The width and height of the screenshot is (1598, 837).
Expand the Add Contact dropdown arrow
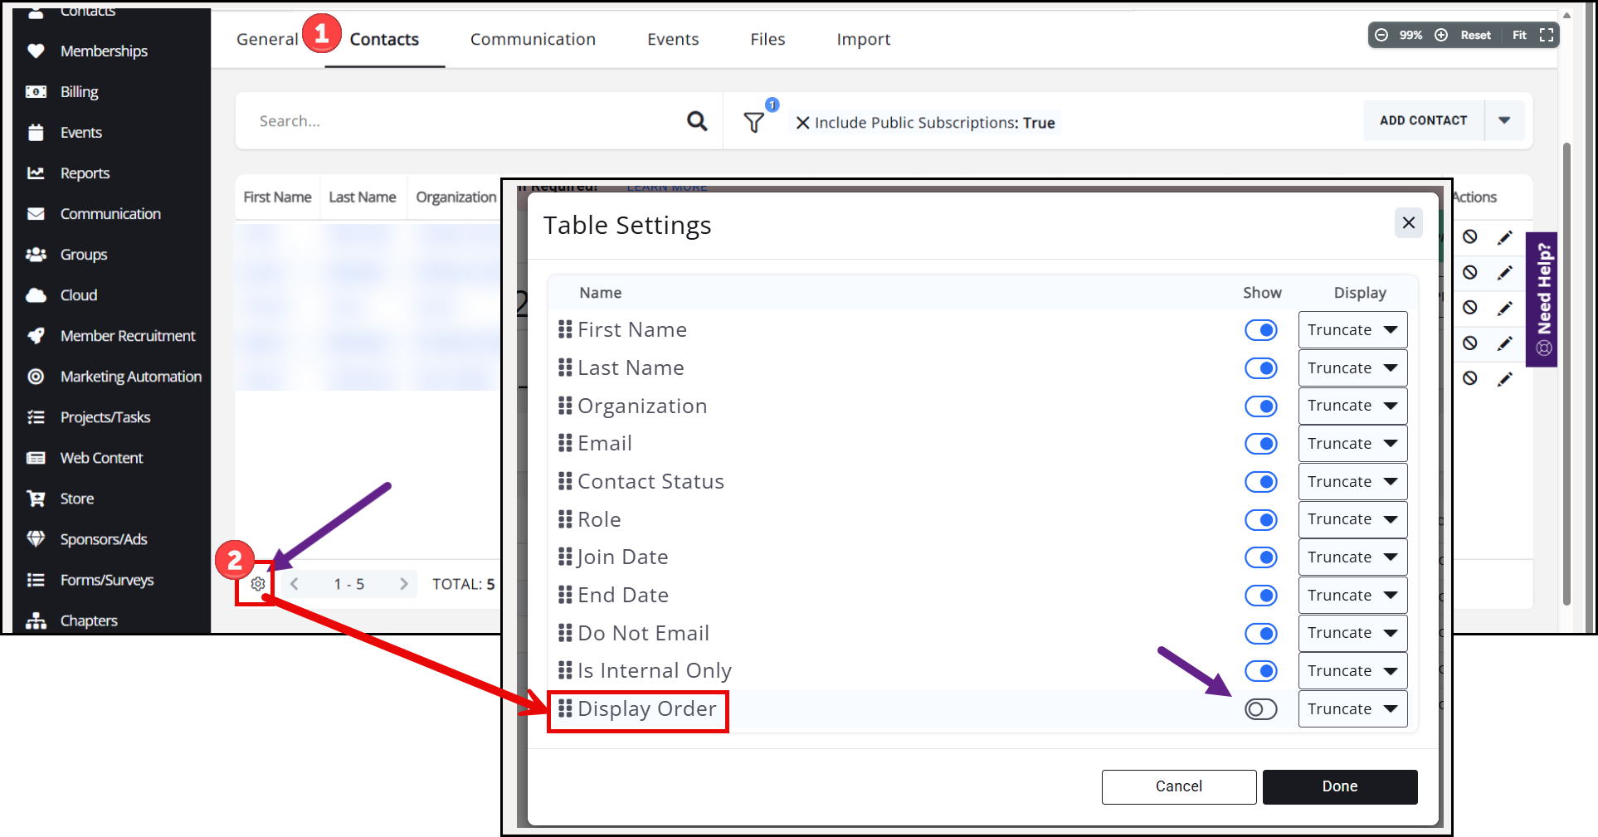point(1504,120)
